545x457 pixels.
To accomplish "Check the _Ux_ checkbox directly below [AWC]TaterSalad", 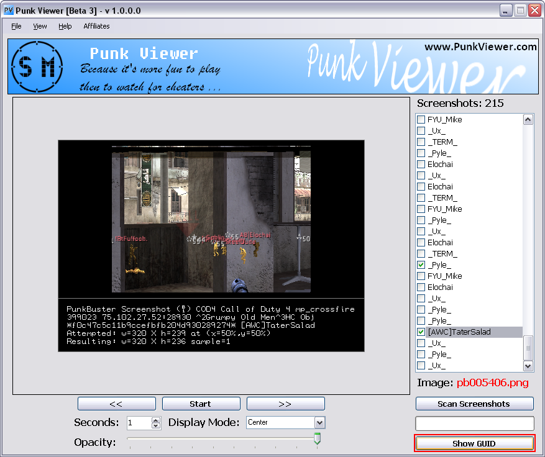I will coord(421,343).
